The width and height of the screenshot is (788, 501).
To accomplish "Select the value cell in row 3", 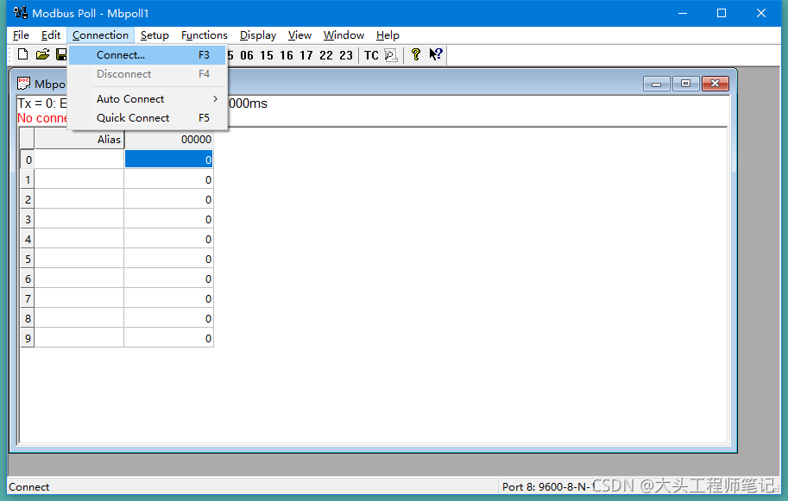I will (169, 219).
